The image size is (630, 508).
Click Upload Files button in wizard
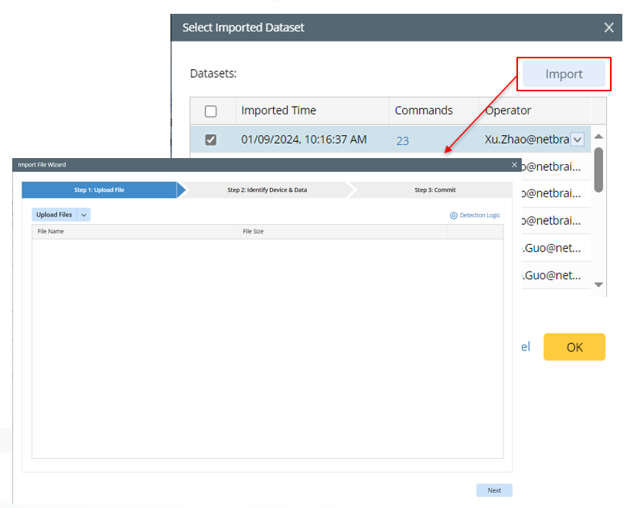(x=54, y=215)
